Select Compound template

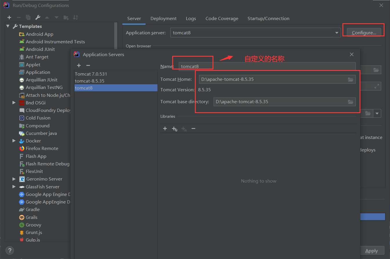pos(38,126)
